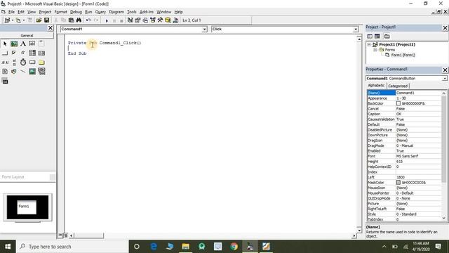Select the DriveListBox control tool
Viewport: 449px width, 253px height.
(32, 63)
